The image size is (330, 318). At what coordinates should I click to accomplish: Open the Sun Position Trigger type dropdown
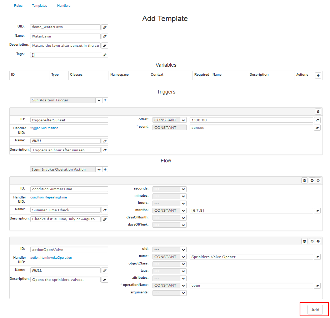pos(99,100)
